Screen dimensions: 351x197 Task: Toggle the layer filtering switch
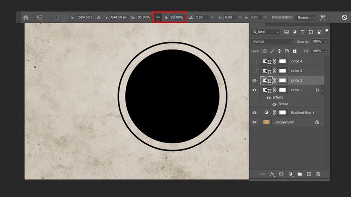click(x=327, y=31)
